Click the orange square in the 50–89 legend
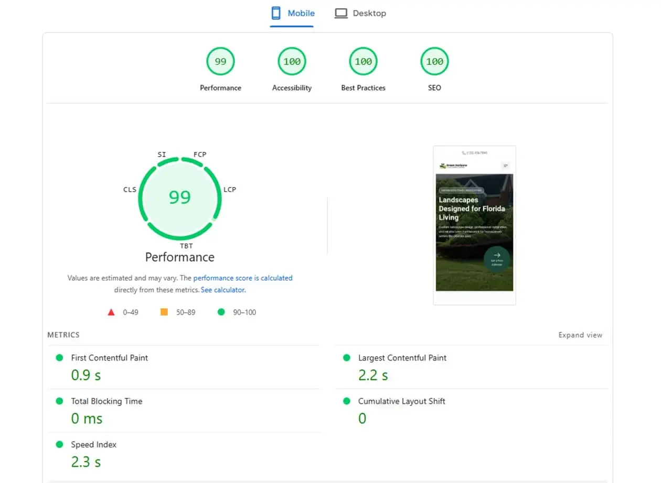The image size is (661, 483). pyautogui.click(x=165, y=312)
